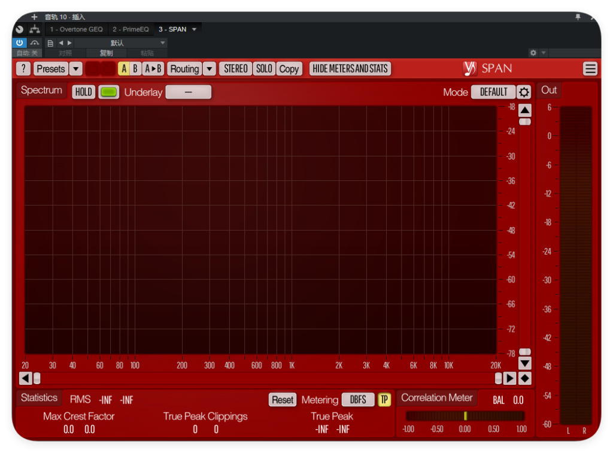Expand the arrow next to Presets
The height and width of the screenshot is (453, 613).
76,69
